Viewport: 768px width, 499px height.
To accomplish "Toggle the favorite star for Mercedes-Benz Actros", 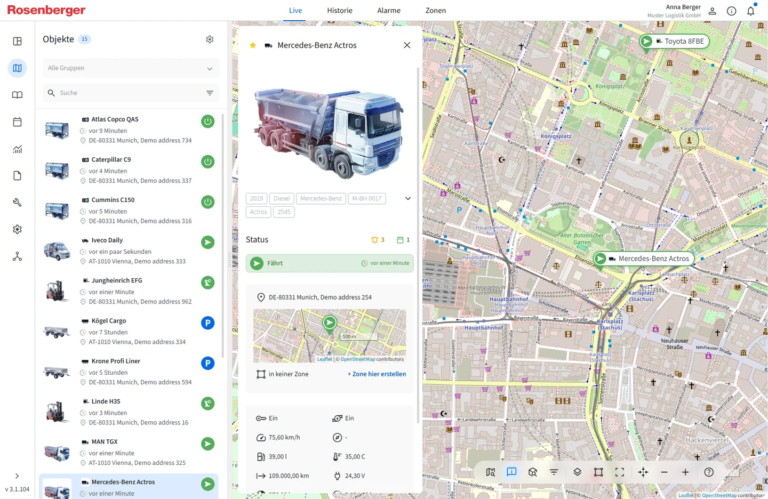I will [253, 45].
